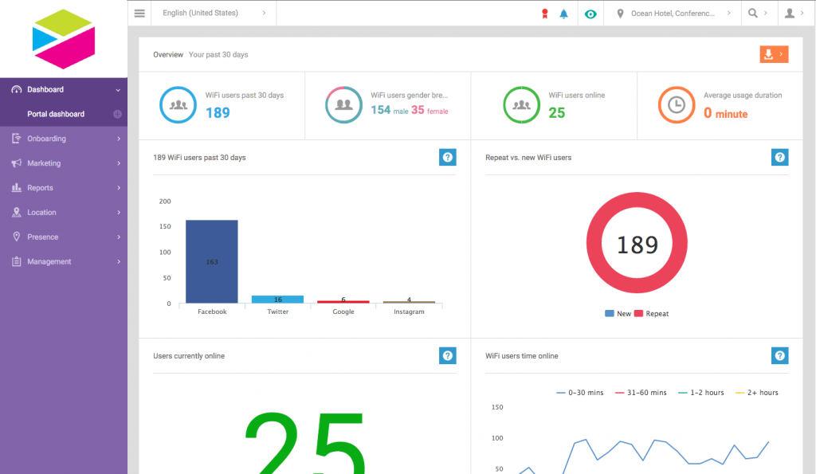The height and width of the screenshot is (474, 816).
Task: Click the blue WiFi users circle icon
Action: (x=178, y=105)
